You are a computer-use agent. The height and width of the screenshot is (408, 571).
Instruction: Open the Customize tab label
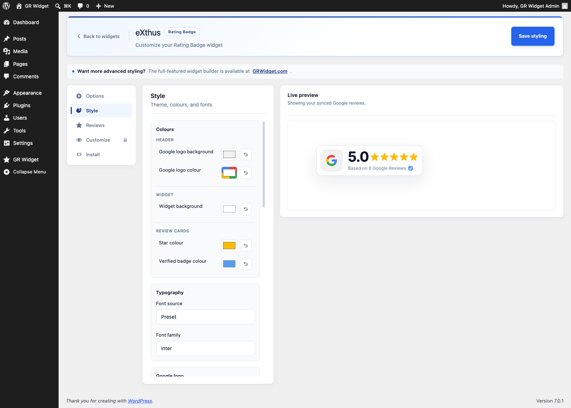point(98,140)
